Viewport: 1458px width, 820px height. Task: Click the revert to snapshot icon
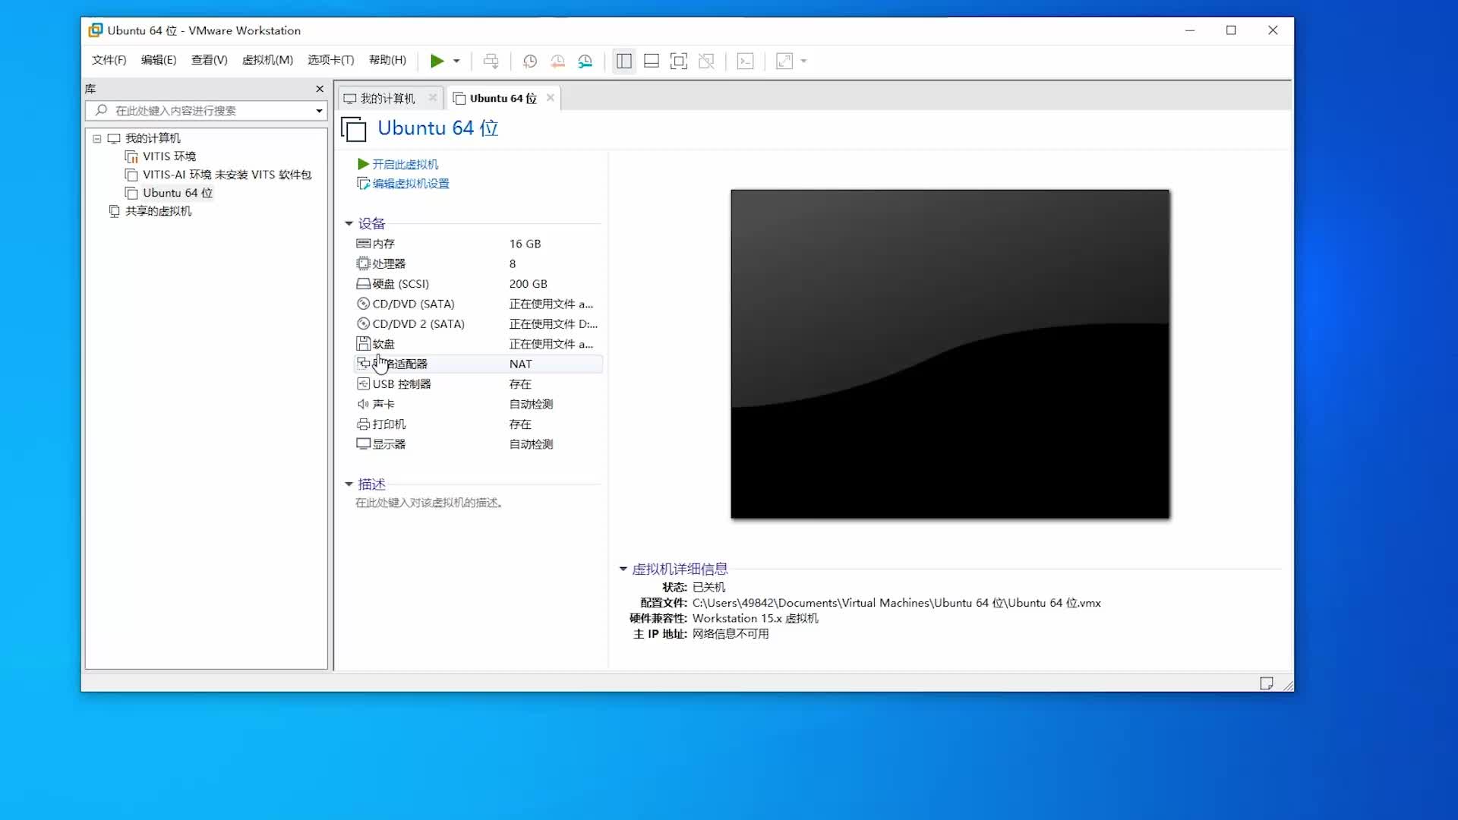(x=557, y=61)
